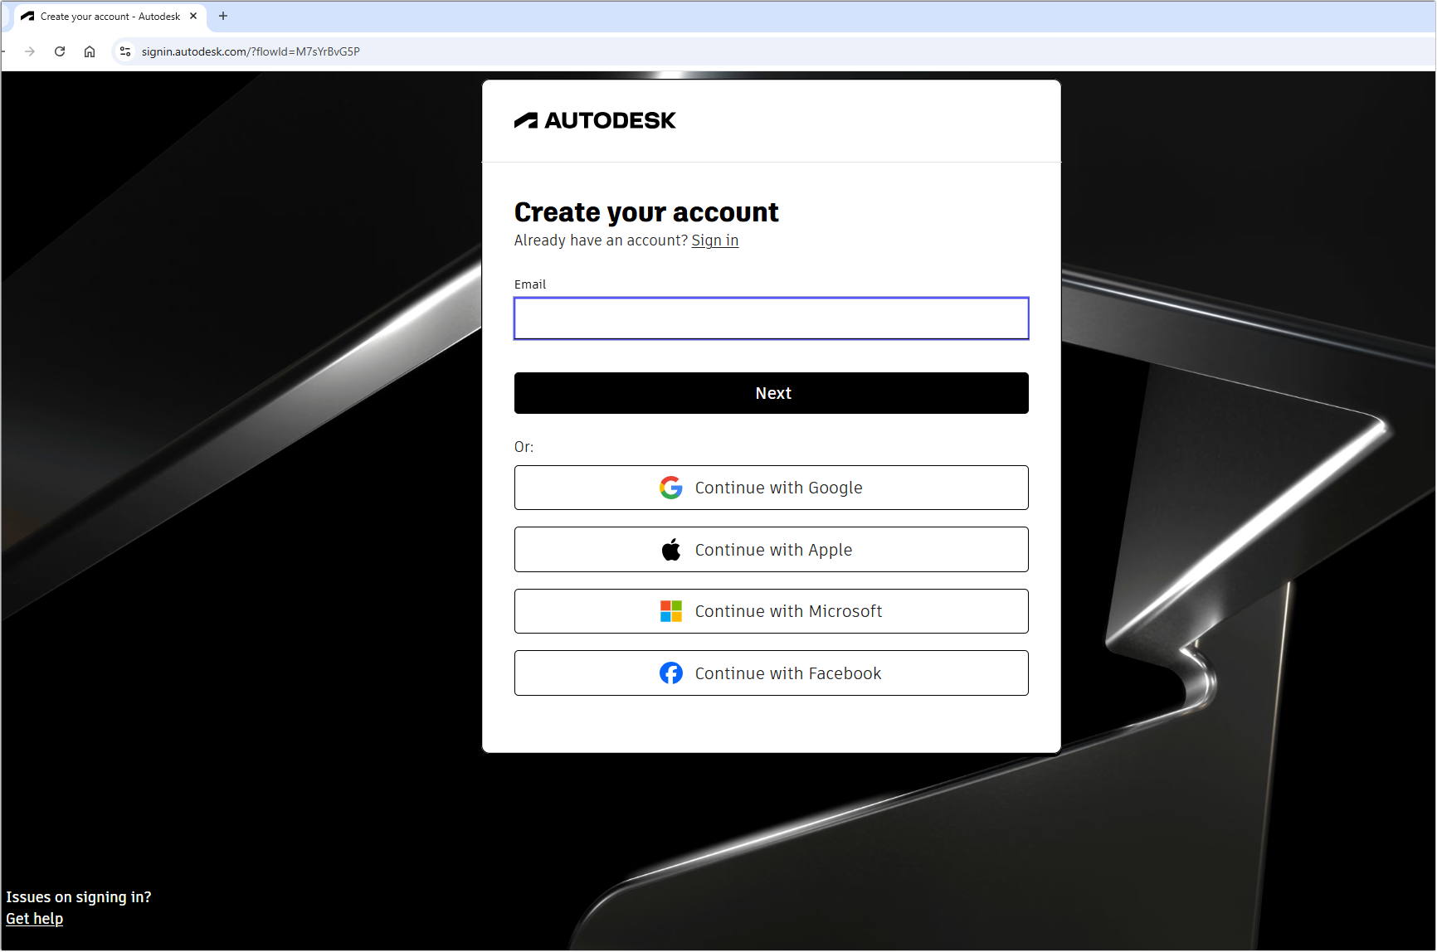
Task: Open a new browser tab with plus icon
Action: (x=223, y=16)
